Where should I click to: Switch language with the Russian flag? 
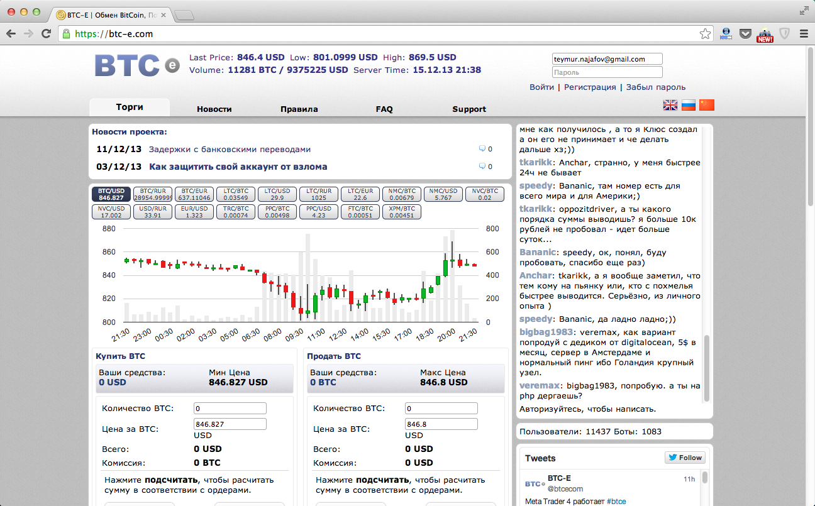pos(689,105)
